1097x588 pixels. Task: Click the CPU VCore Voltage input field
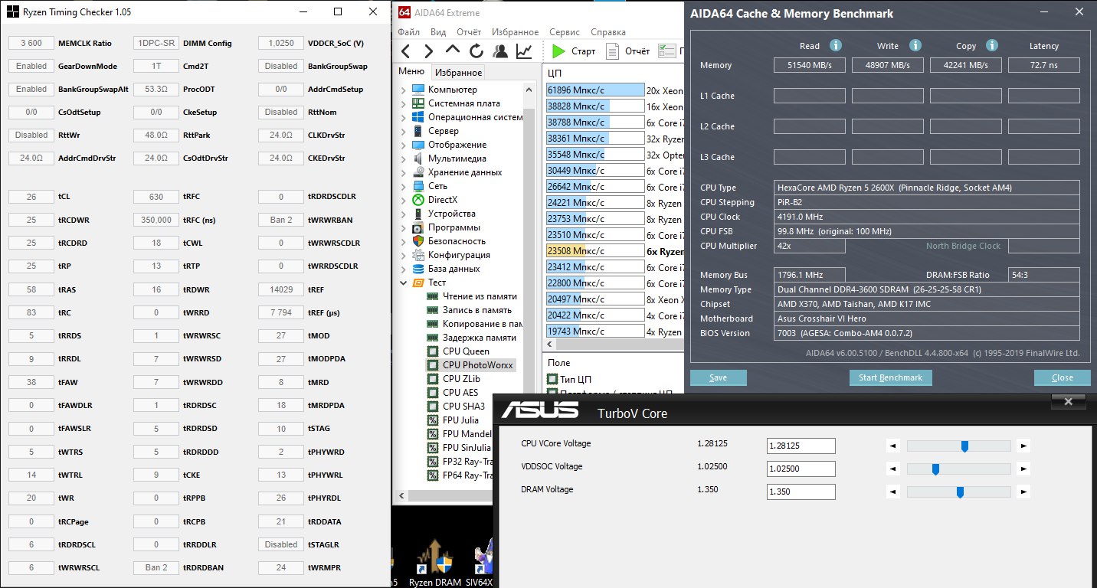[801, 446]
